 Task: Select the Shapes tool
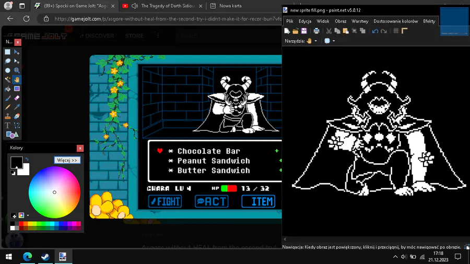(12, 135)
